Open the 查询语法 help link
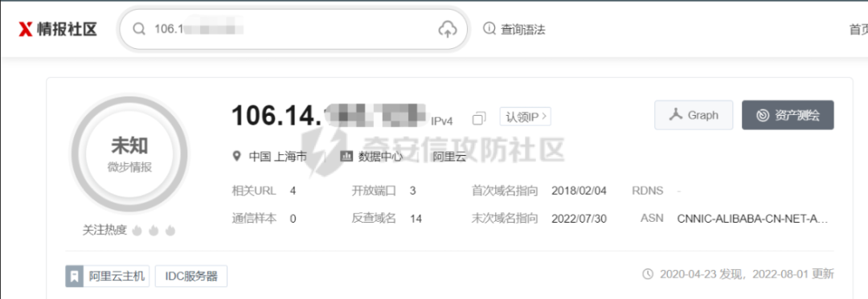This screenshot has width=868, height=299. pyautogui.click(x=523, y=30)
